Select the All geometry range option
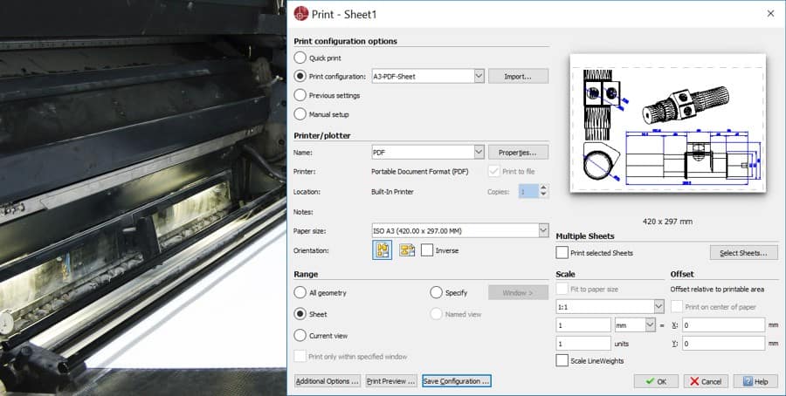 pos(300,292)
